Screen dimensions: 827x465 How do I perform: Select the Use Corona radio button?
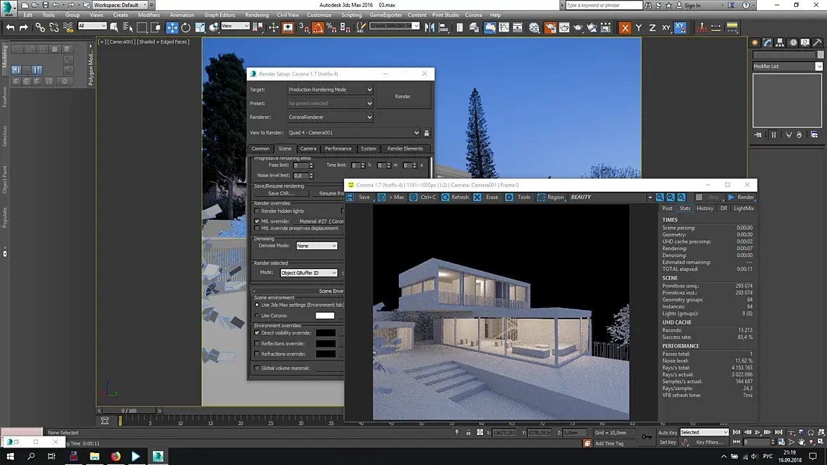coord(257,316)
